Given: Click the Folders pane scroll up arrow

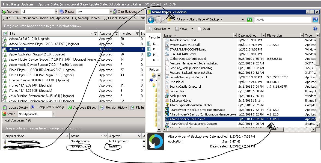Looking at the screenshot, I should tap(159, 75).
